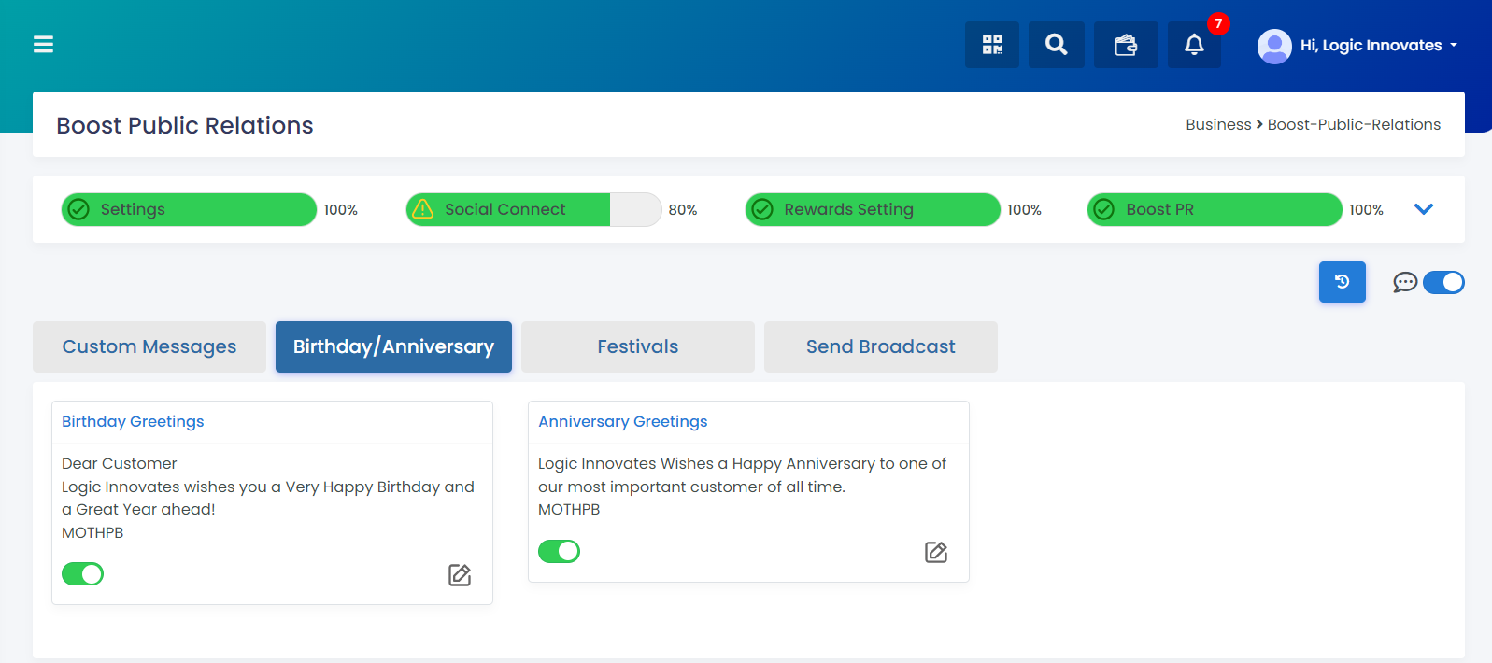The width and height of the screenshot is (1492, 663).
Task: Open the hamburger navigation menu
Action: [43, 44]
